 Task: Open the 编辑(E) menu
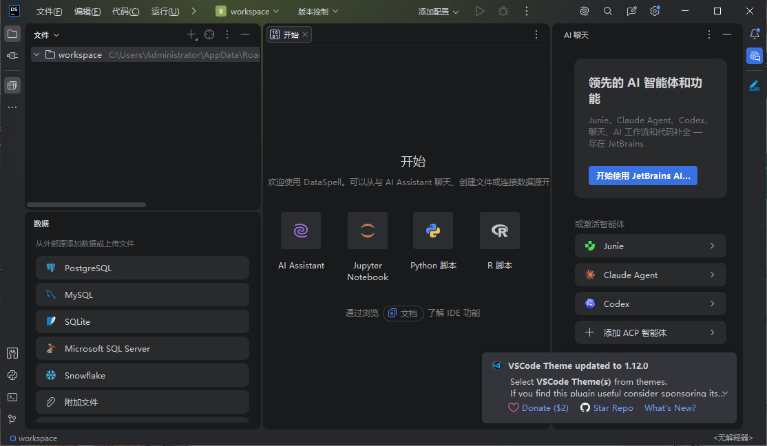[87, 11]
